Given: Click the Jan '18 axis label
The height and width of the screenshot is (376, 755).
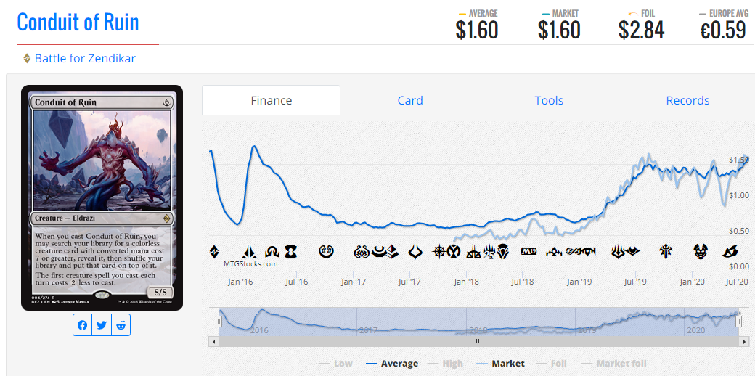Looking at the screenshot, I should click(x=466, y=281).
